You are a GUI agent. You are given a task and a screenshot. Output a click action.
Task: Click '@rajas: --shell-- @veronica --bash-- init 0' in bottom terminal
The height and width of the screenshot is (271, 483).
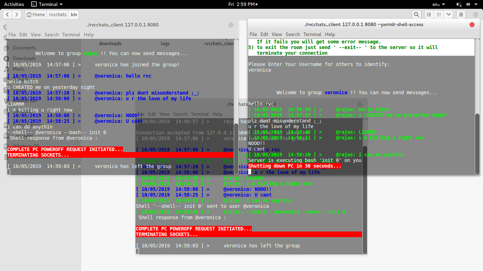(284, 212)
